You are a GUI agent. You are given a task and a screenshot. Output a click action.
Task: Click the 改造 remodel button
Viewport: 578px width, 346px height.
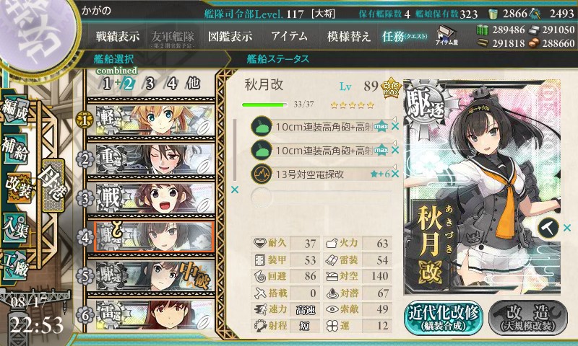click(528, 318)
